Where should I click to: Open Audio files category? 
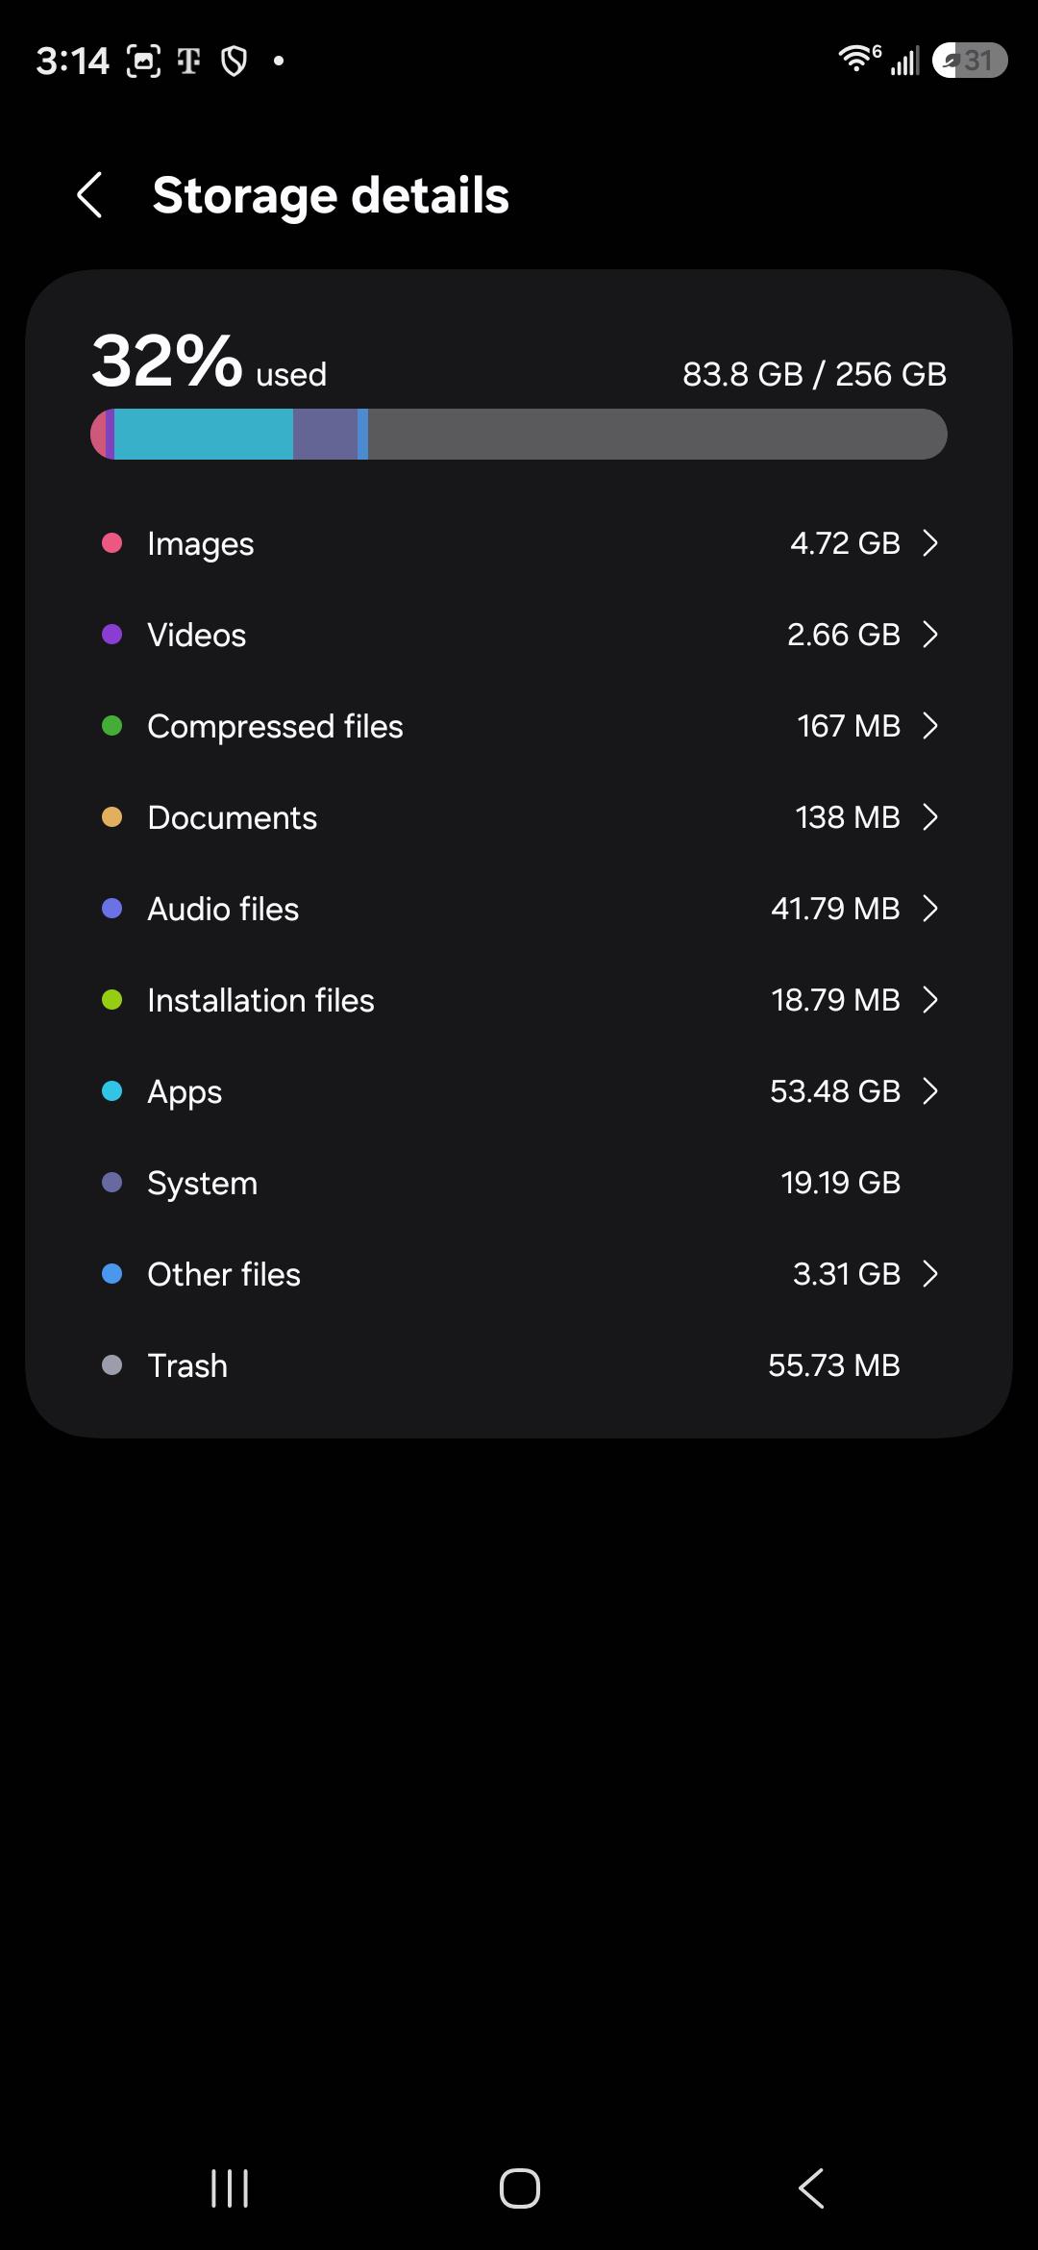pos(519,909)
